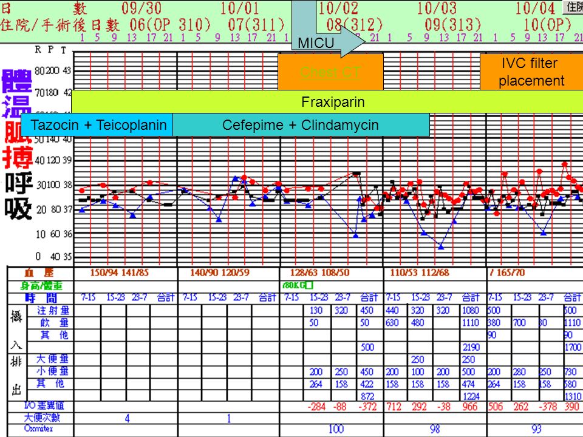
Task: Click injection amount 130
Action: coord(316,310)
